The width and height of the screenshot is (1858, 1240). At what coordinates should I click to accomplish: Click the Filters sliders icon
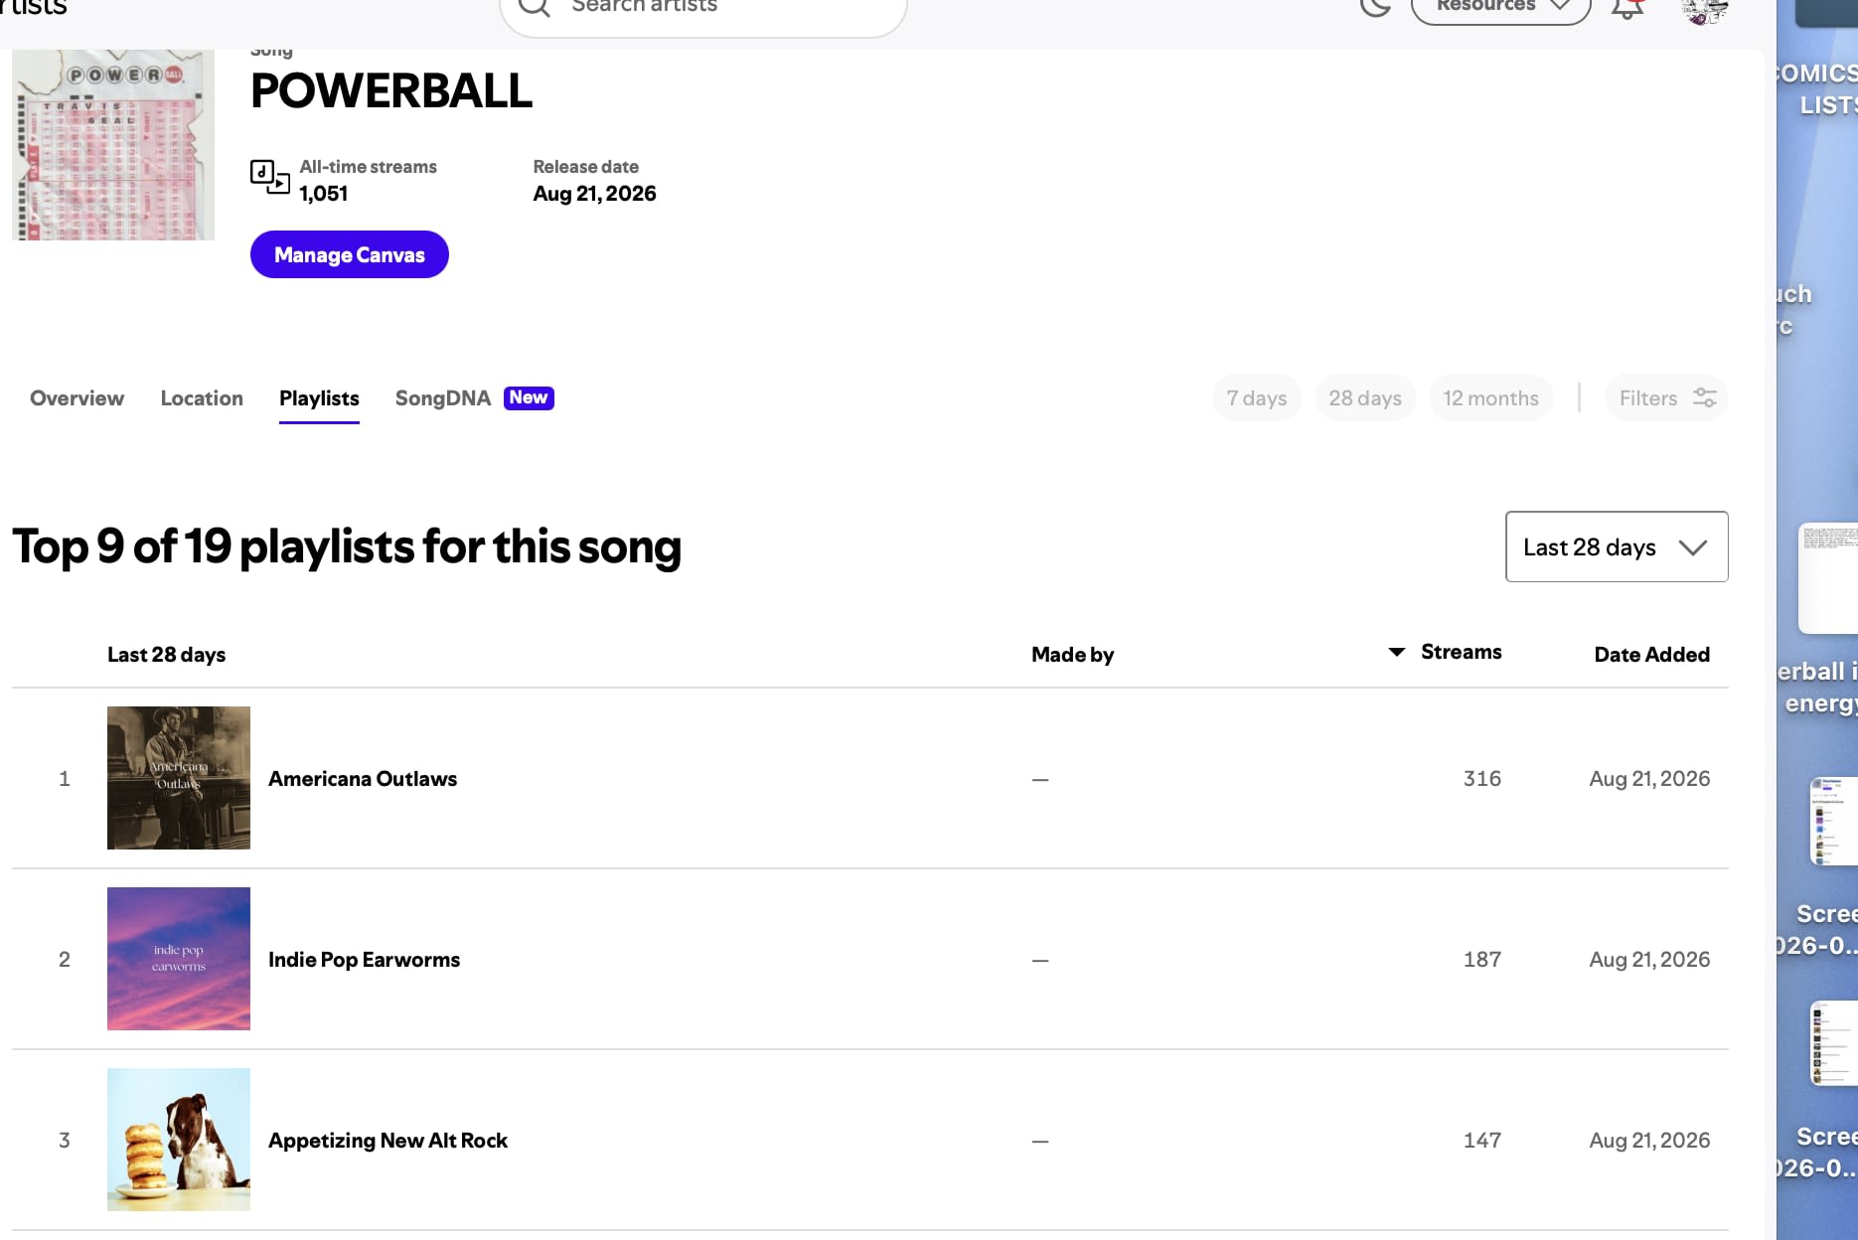pyautogui.click(x=1705, y=397)
